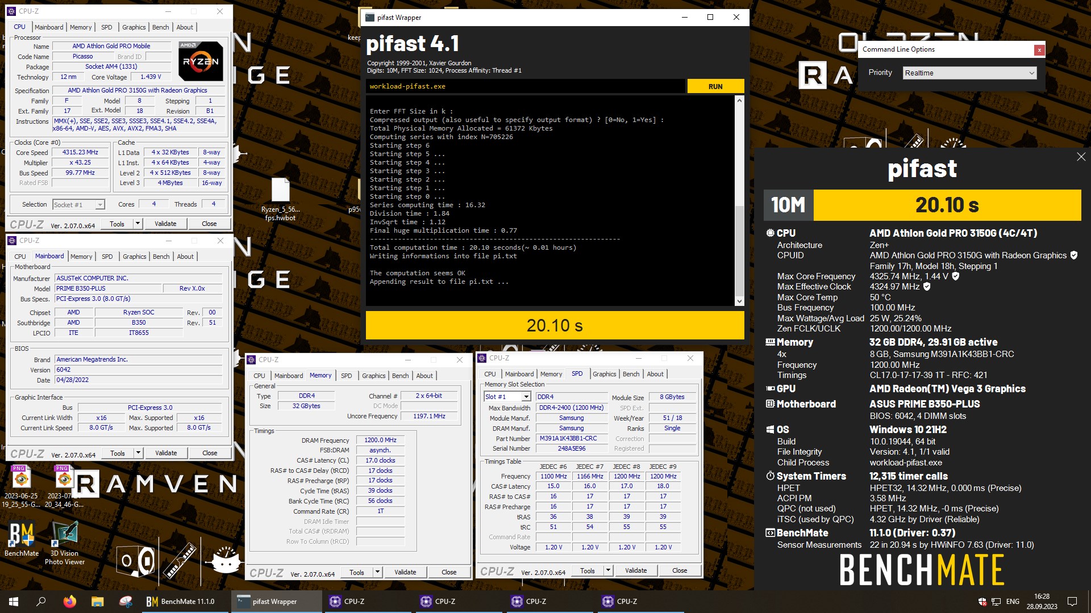The height and width of the screenshot is (613, 1091).
Task: Open the 3D Vision Photo Viewer shortcut
Action: tap(65, 543)
